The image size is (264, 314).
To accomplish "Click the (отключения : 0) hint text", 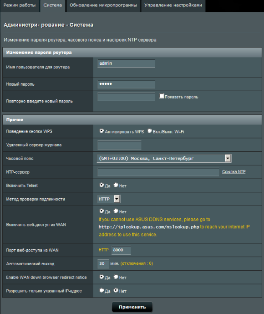I will 137,263.
